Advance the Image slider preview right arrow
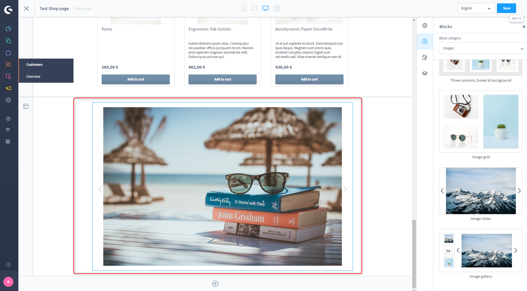The width and height of the screenshot is (527, 291). (519, 191)
